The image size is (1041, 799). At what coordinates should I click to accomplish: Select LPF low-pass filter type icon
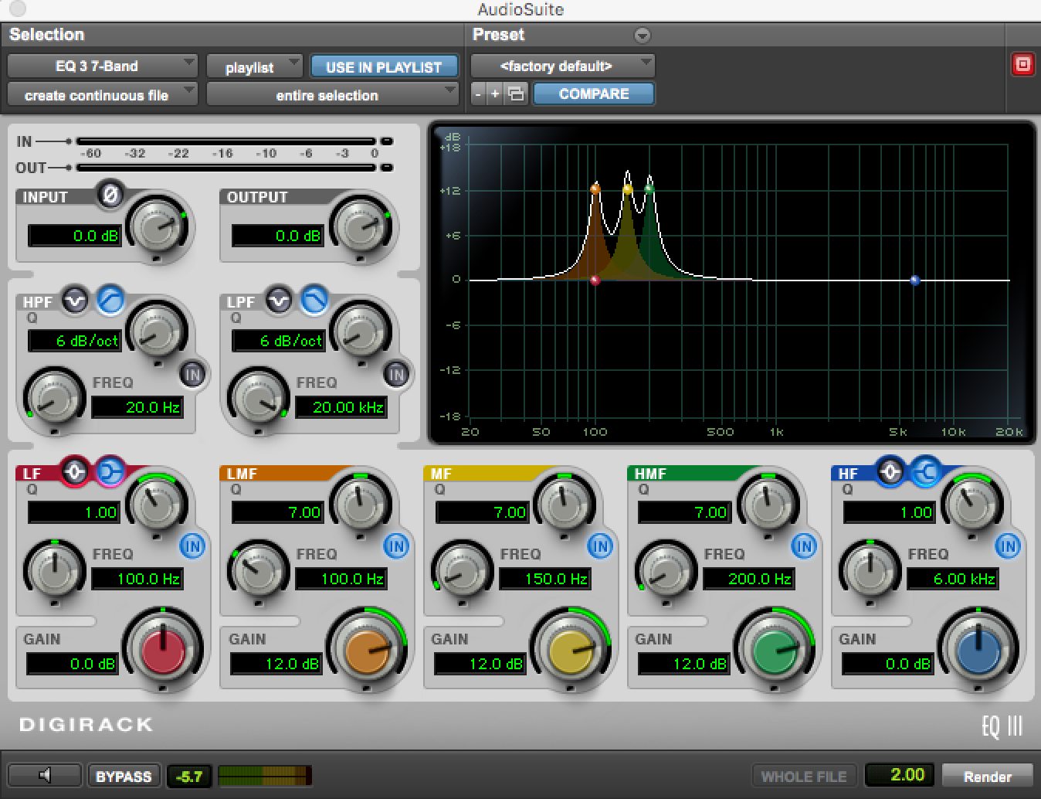[x=314, y=301]
